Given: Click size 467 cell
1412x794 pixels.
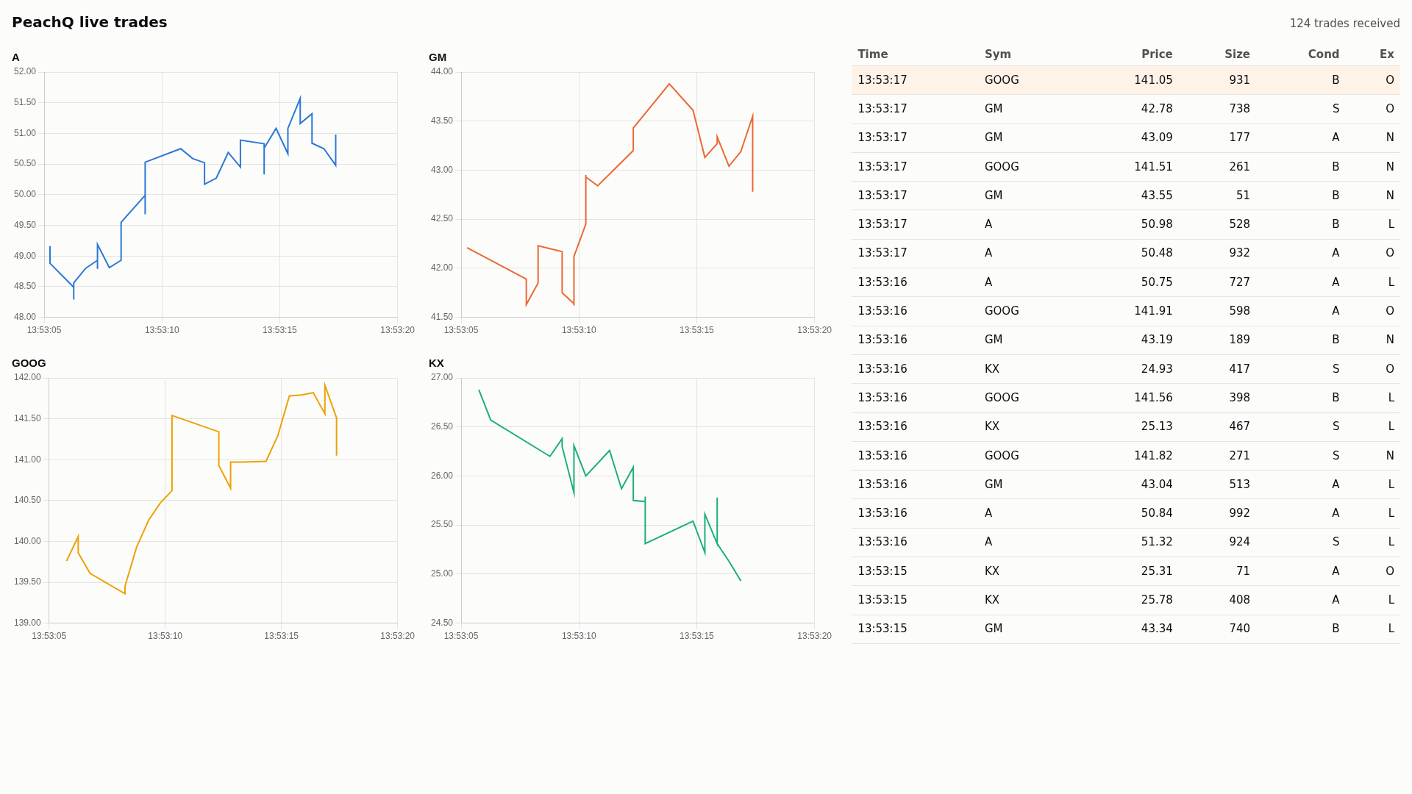Looking at the screenshot, I should click(x=1239, y=426).
